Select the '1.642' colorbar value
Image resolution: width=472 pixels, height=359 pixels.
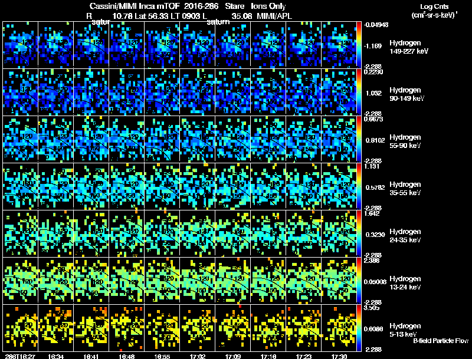[x=372, y=213]
